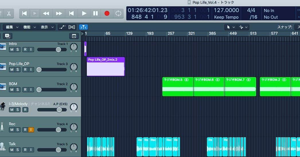Select the purple Intro region at bar 1
The height and width of the screenshot is (157, 300).
(85, 49)
